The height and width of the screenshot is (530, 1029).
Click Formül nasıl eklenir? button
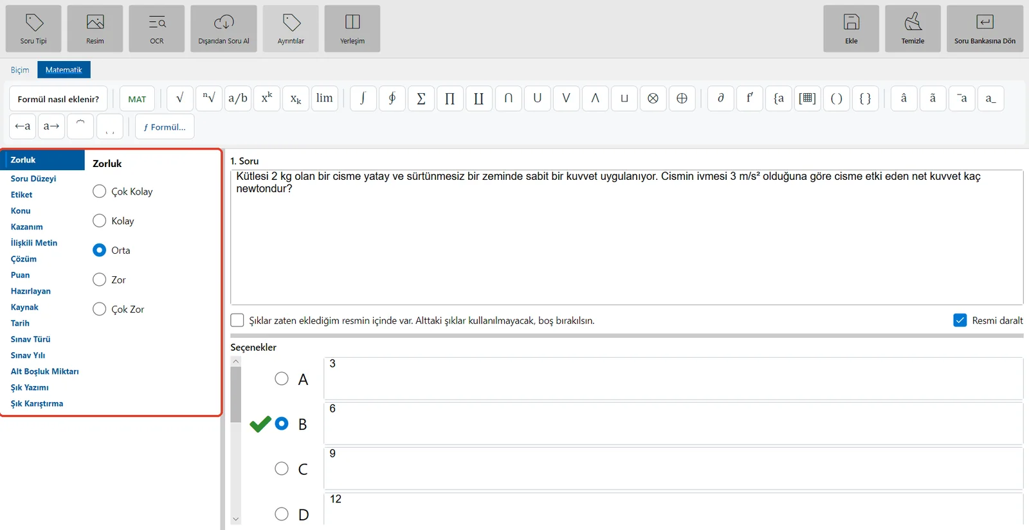pyautogui.click(x=59, y=99)
